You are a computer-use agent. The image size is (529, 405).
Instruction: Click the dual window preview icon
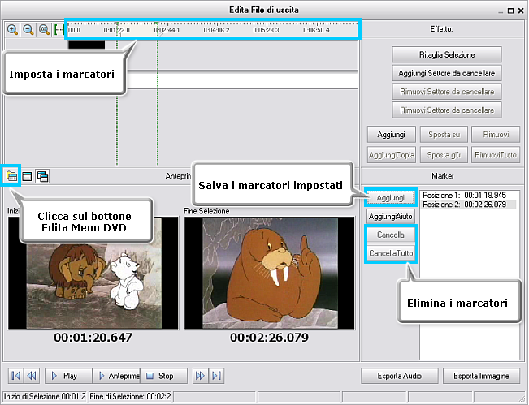tap(42, 176)
